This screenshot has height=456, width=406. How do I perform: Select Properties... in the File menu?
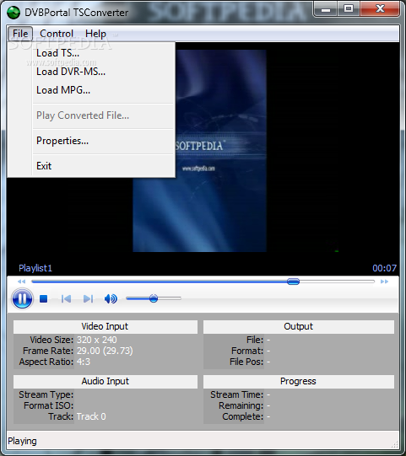[x=90, y=141]
